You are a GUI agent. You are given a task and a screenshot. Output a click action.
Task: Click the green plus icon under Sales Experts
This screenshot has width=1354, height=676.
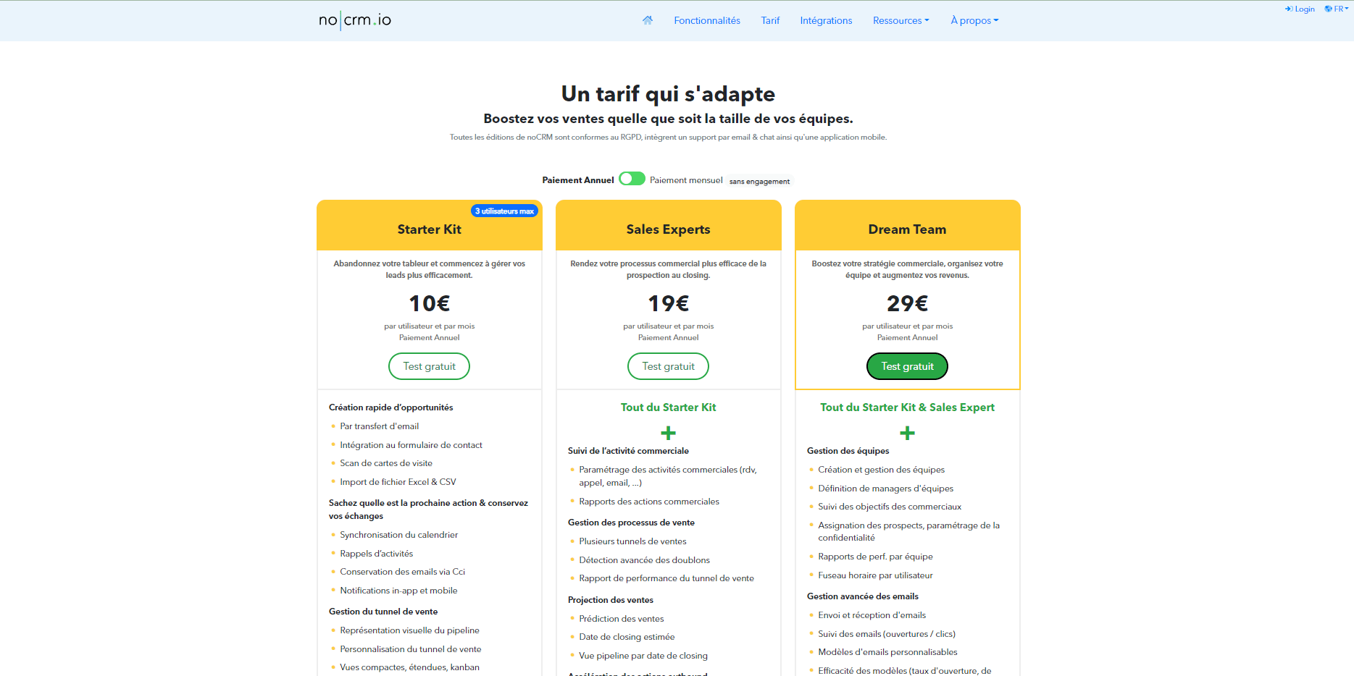(x=668, y=433)
